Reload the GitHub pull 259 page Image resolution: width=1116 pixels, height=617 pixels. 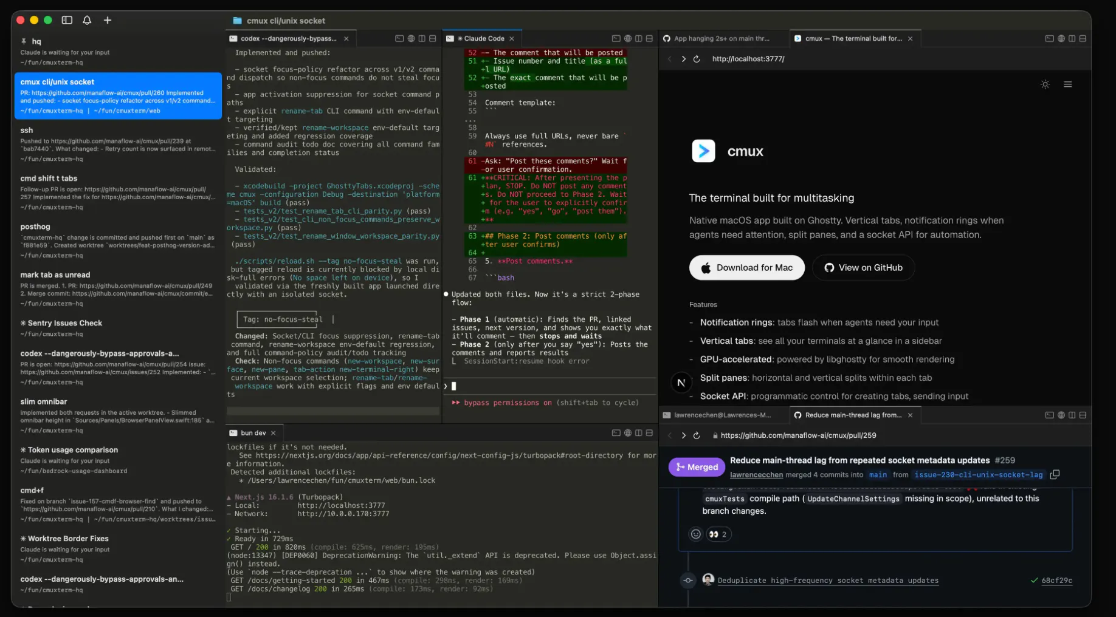[697, 435]
